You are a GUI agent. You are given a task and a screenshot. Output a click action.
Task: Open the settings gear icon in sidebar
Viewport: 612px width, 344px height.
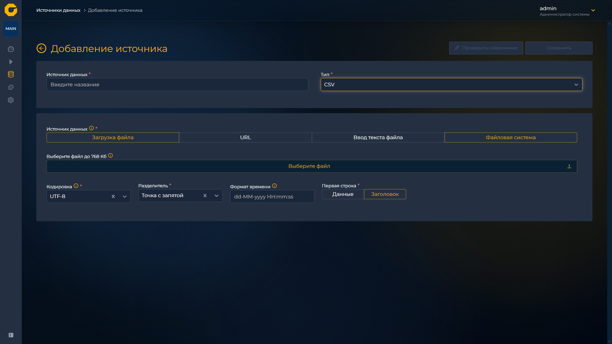[x=11, y=100]
